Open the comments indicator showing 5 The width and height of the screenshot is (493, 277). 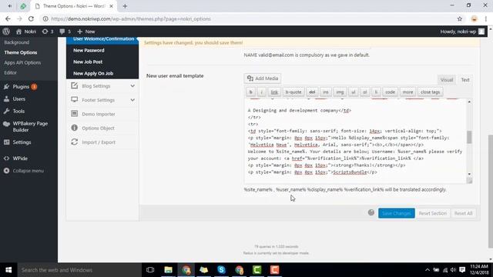pyautogui.click(x=65, y=32)
